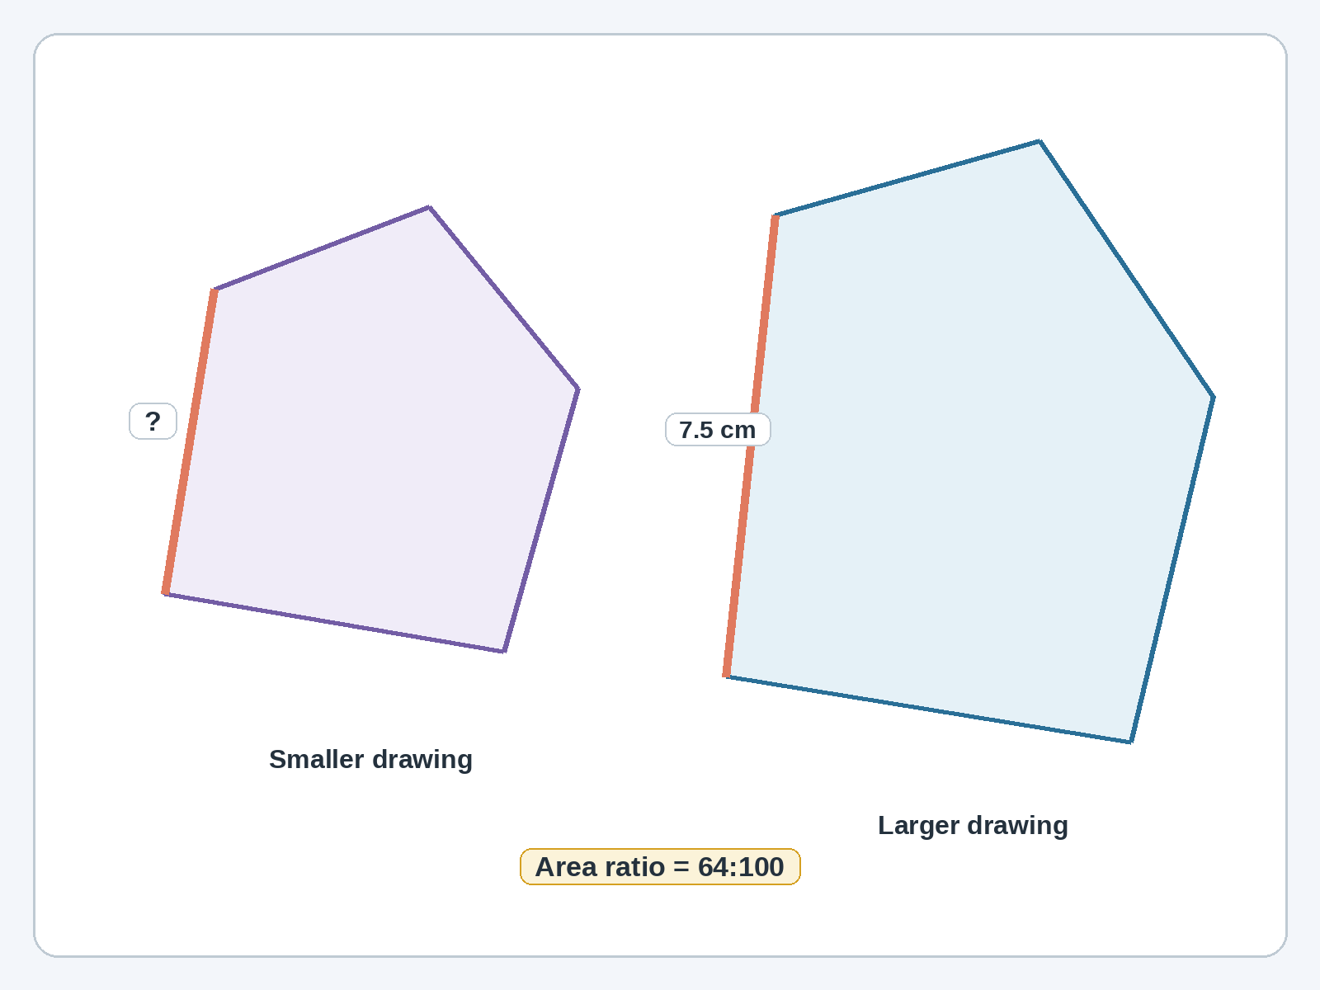The height and width of the screenshot is (990, 1320).
Task: Click the Larger drawing caption
Action: tap(973, 825)
